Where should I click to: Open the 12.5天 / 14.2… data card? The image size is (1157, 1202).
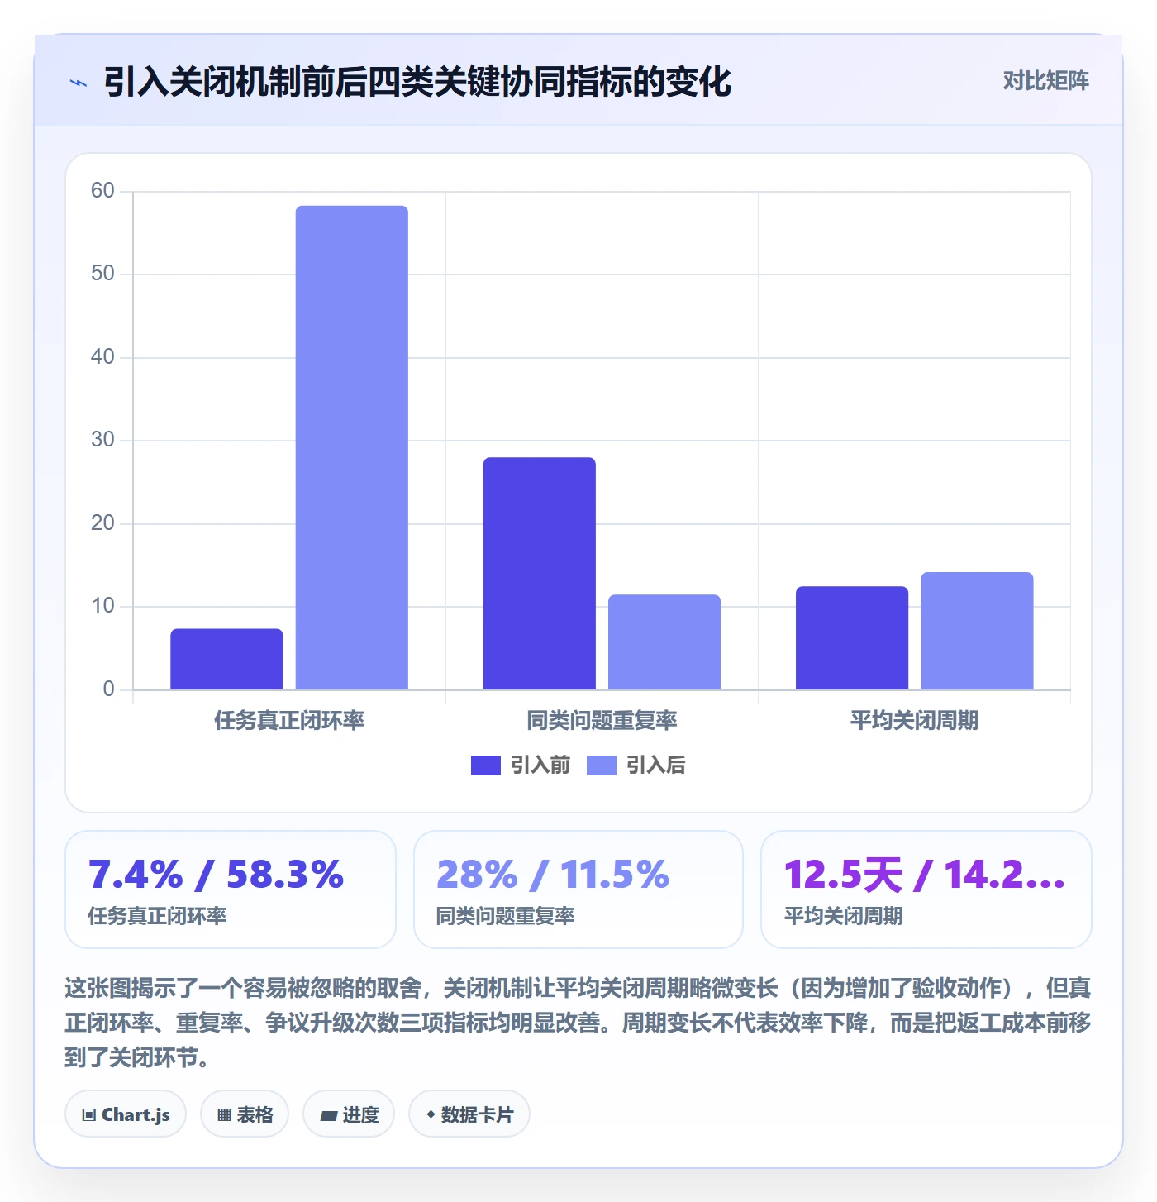click(x=926, y=890)
